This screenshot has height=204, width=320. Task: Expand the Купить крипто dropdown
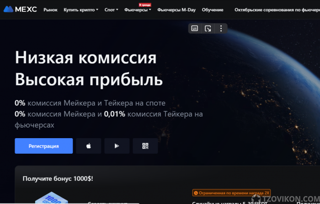[81, 10]
